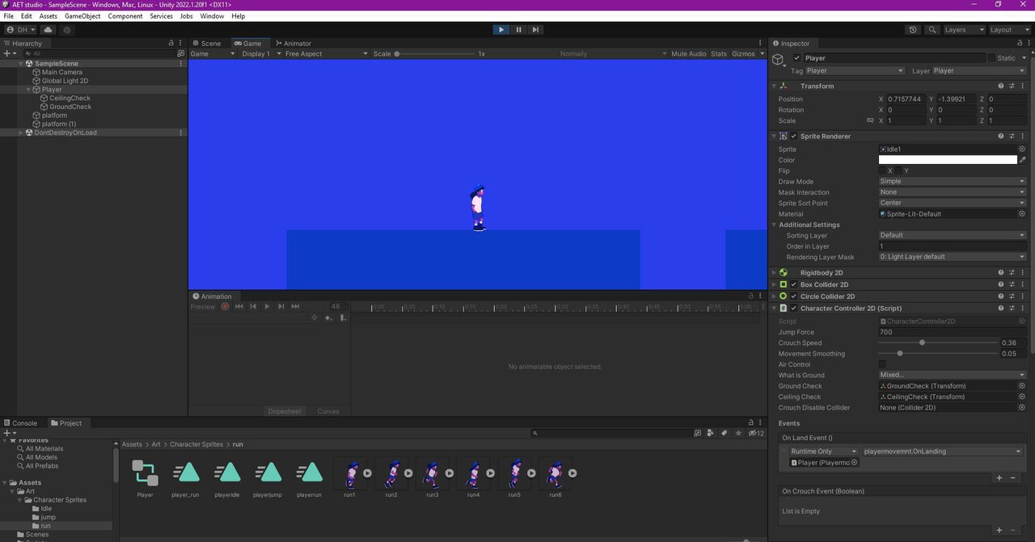Click the Stats button

coord(719,54)
